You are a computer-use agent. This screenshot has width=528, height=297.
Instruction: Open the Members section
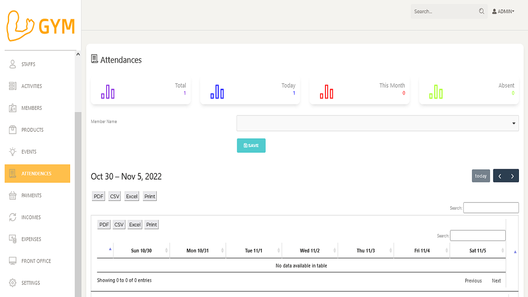[31, 108]
